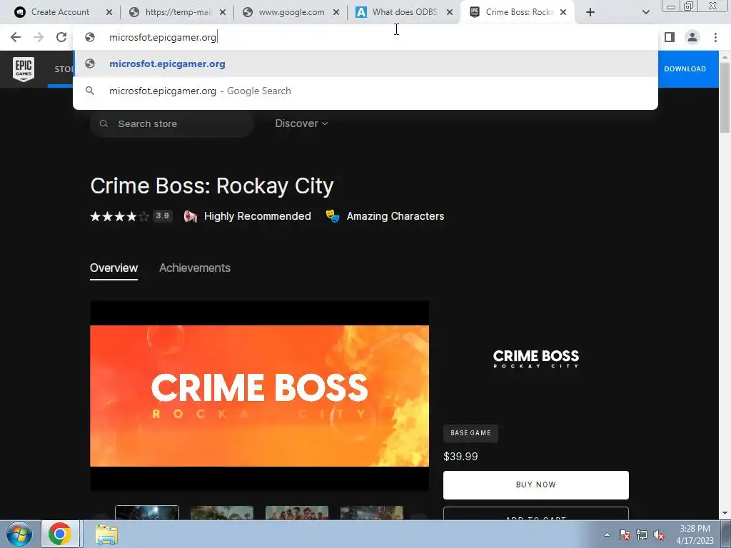Viewport: 731px width, 548px height.
Task: Open the Chrome profile avatar
Action: coord(692,37)
